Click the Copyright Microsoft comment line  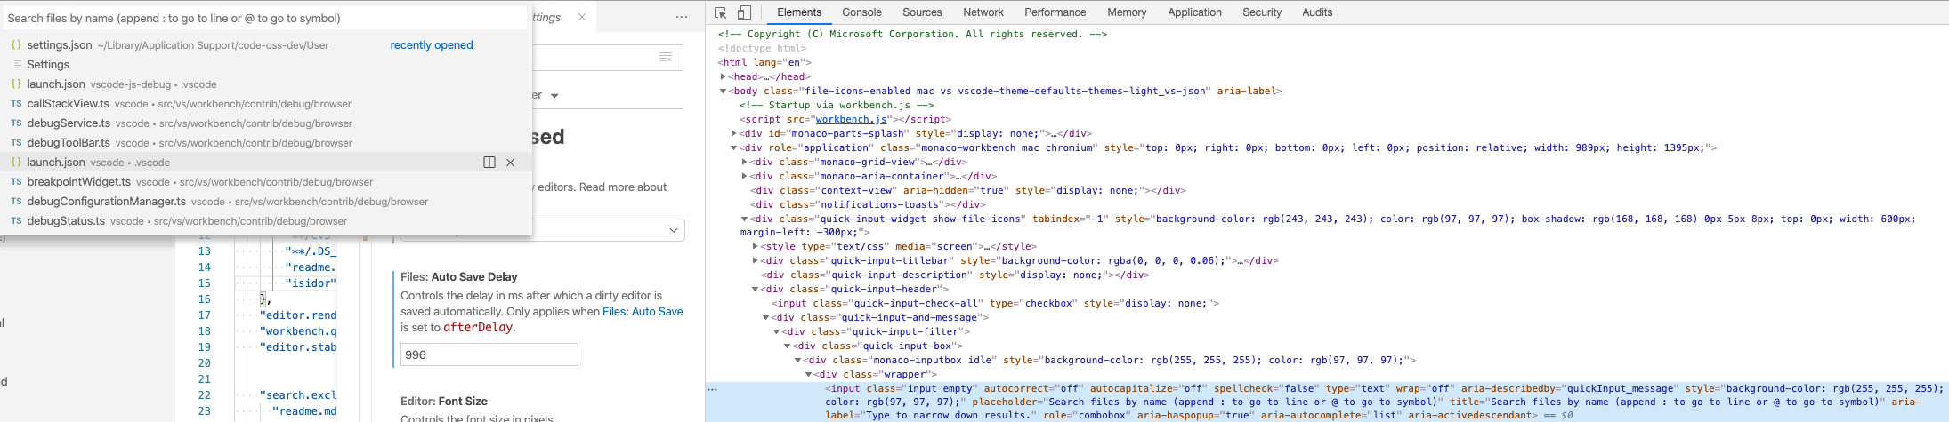tap(913, 34)
